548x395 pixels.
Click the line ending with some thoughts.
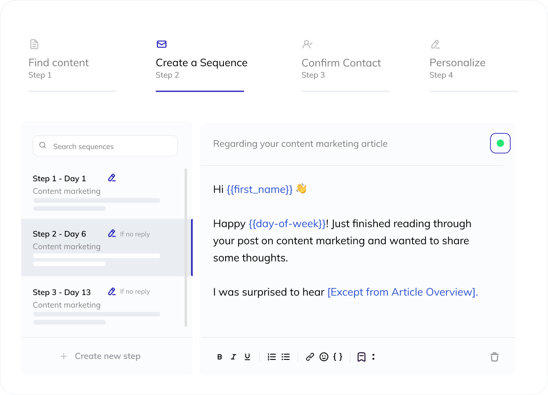[x=251, y=258]
